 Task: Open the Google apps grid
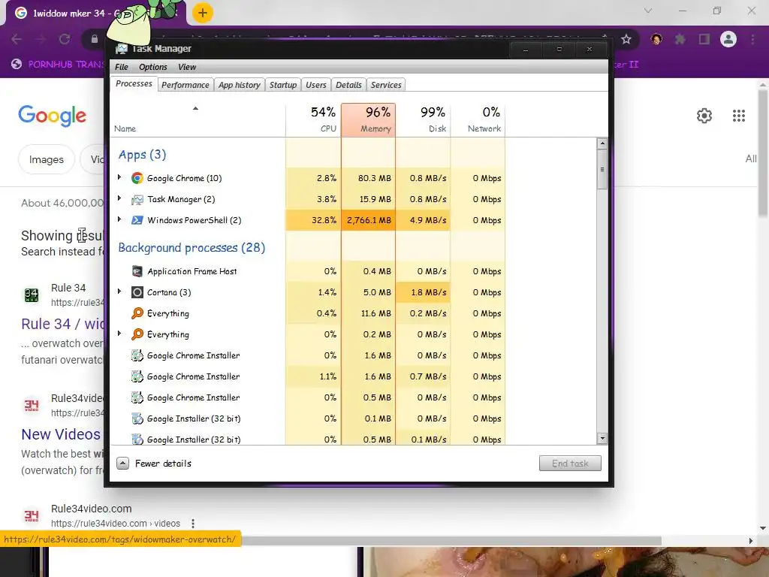pos(739,116)
